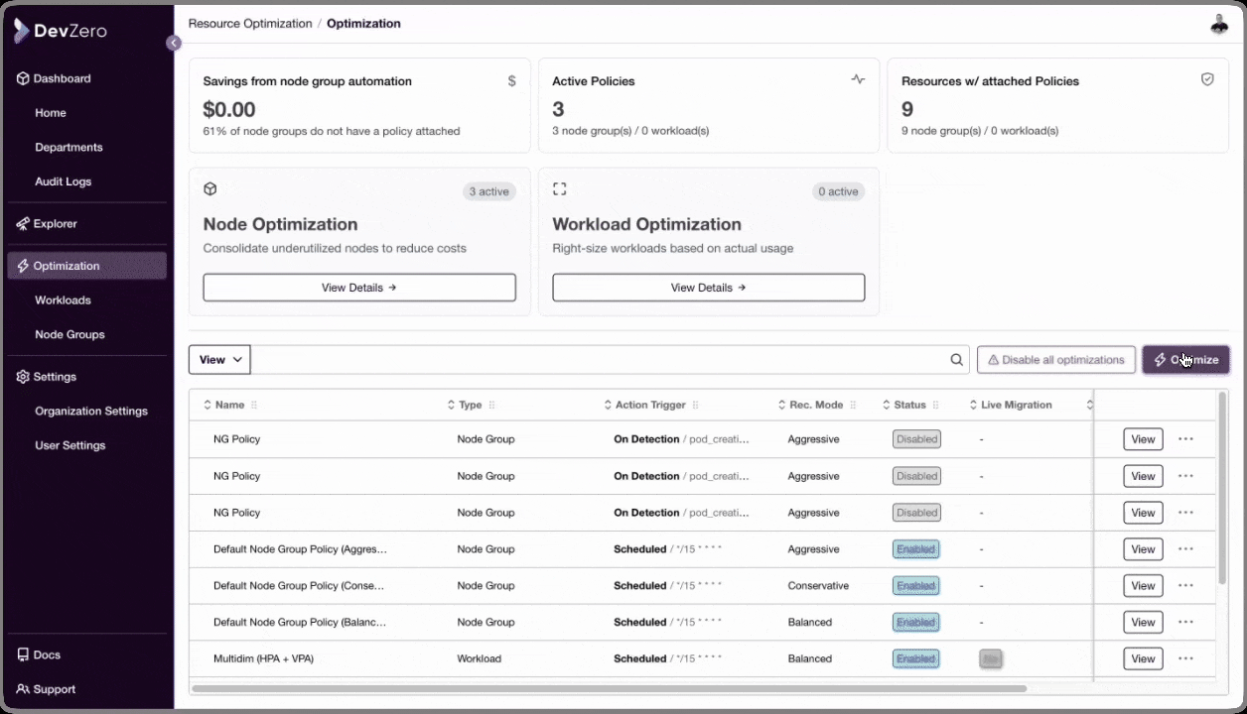Navigate to Node Groups in the sidebar

tap(69, 334)
